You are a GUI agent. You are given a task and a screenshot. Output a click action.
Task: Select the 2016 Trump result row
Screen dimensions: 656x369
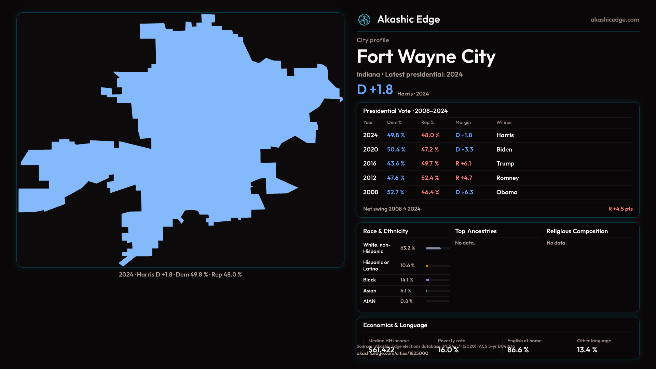click(497, 164)
